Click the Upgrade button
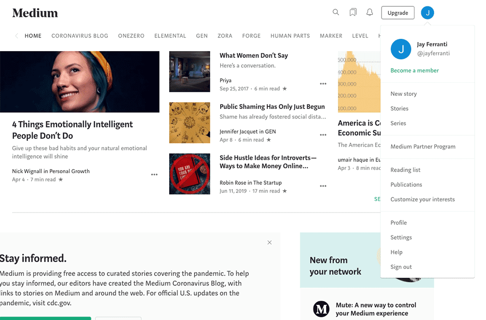Screen dimensions: 486x320 click(398, 13)
